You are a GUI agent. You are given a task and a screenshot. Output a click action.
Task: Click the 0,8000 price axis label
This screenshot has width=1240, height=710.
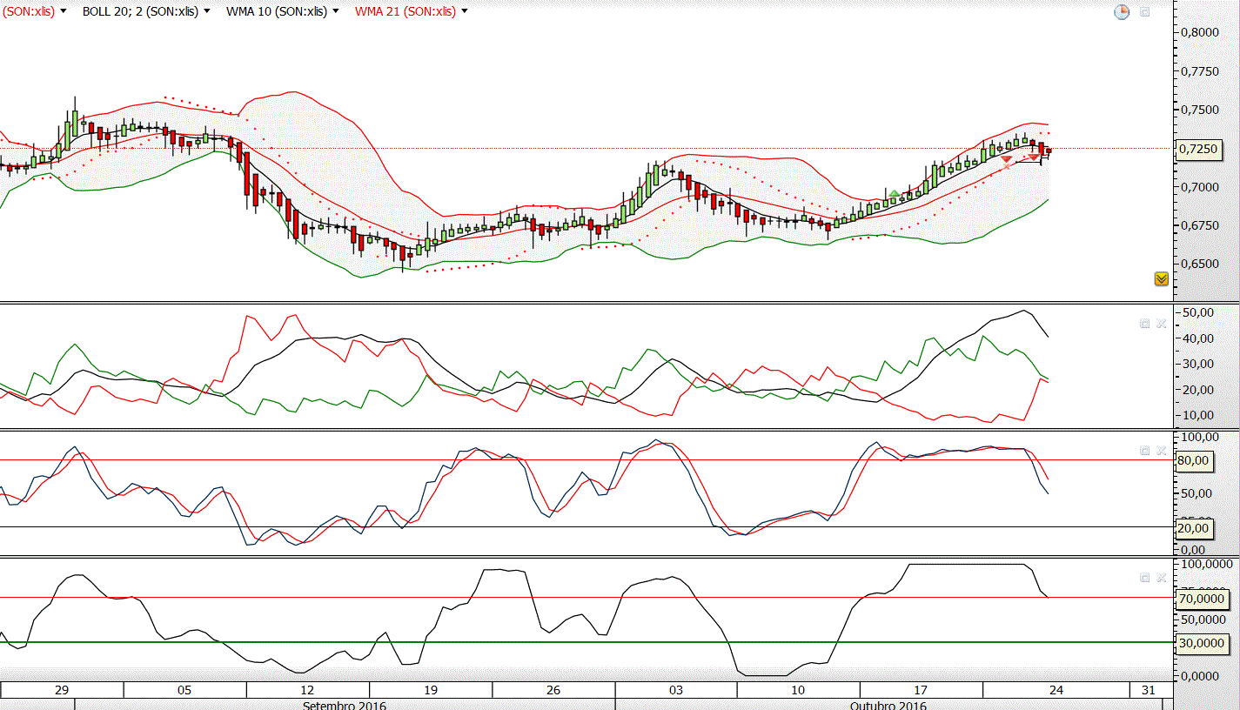coord(1200,32)
